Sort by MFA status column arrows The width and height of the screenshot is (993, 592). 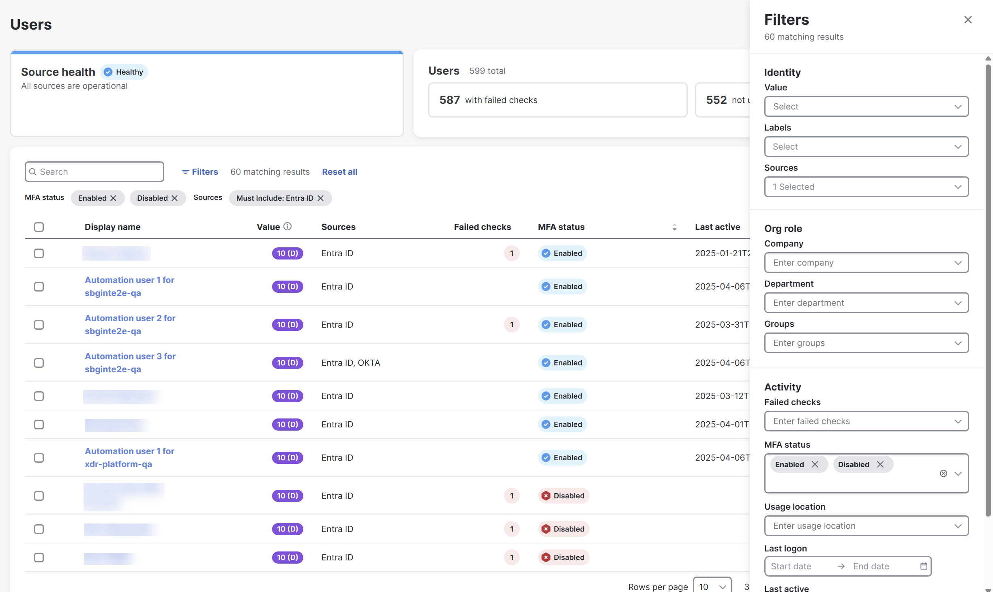coord(674,227)
